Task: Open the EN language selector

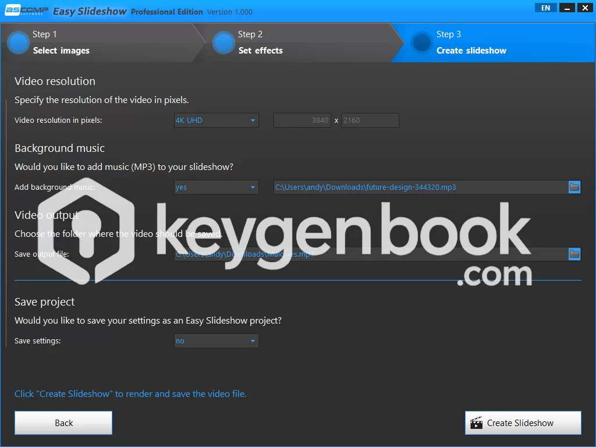Action: pos(545,8)
